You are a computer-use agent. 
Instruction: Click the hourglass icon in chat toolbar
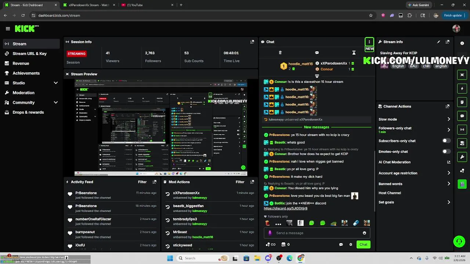tap(354, 53)
